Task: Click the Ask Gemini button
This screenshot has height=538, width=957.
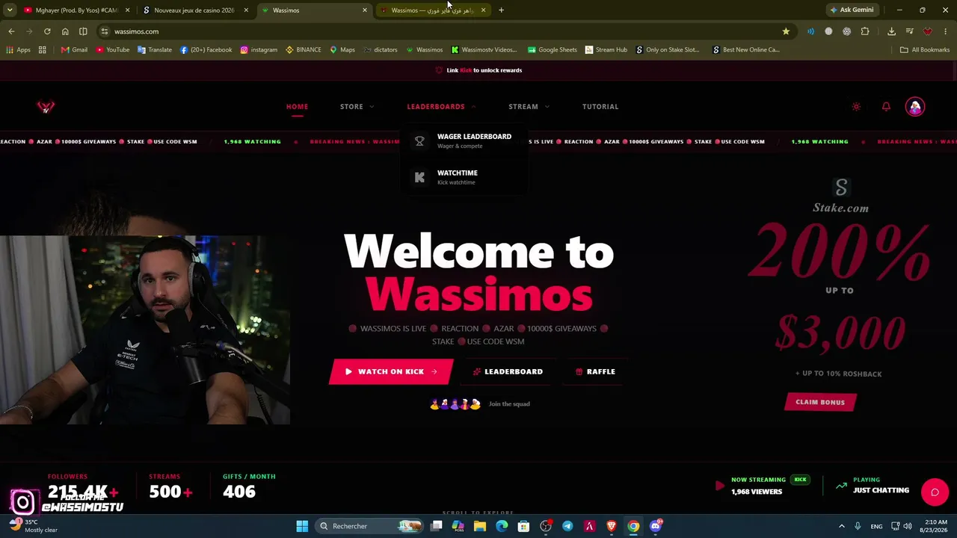Action: tap(852, 10)
